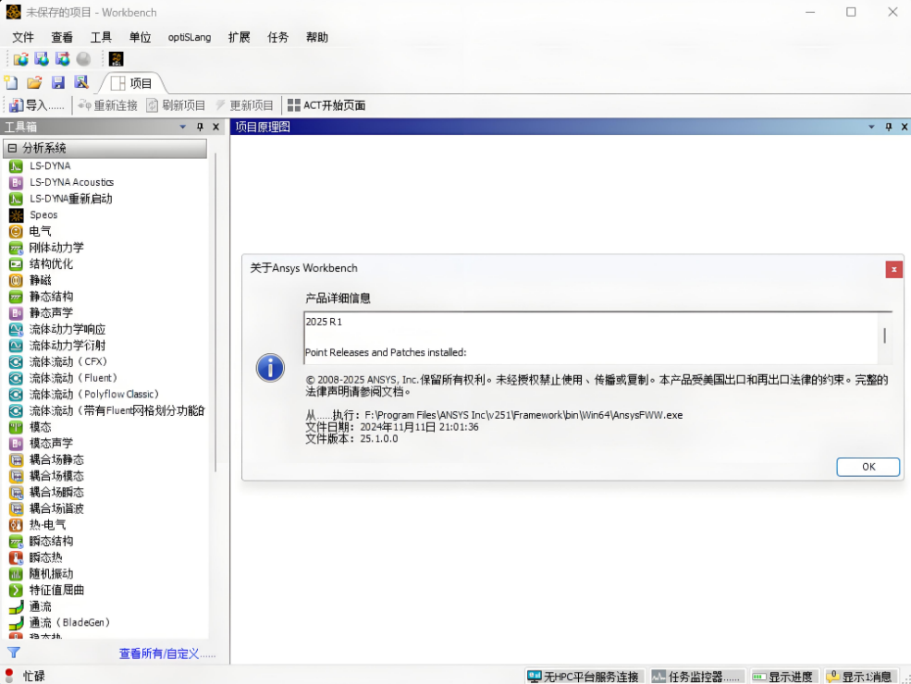Select the 特征值屈曲 icon
Image resolution: width=911 pixels, height=684 pixels.
point(16,591)
